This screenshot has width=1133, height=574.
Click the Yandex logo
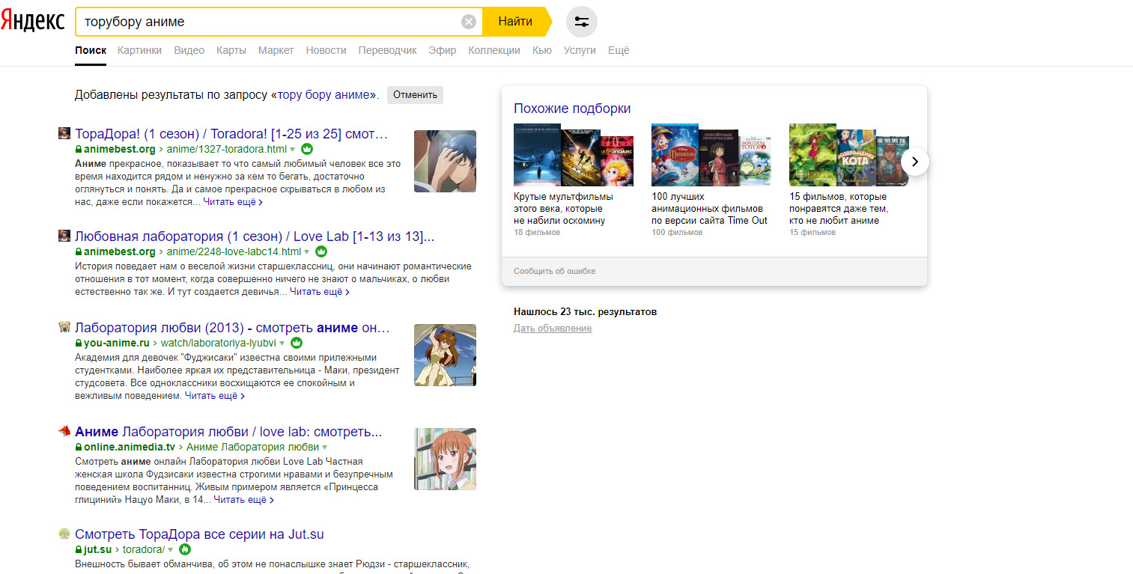33,22
